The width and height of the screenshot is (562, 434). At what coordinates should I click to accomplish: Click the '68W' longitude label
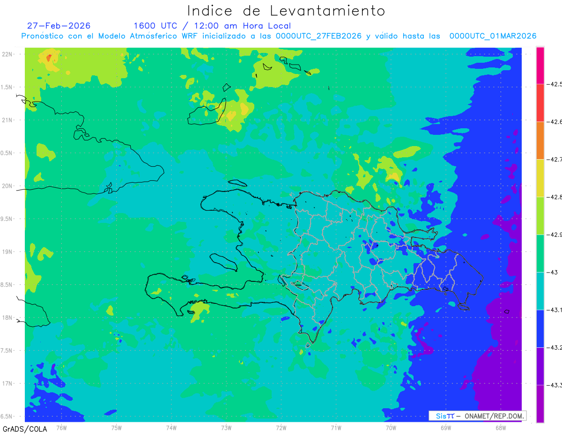tap(501, 427)
